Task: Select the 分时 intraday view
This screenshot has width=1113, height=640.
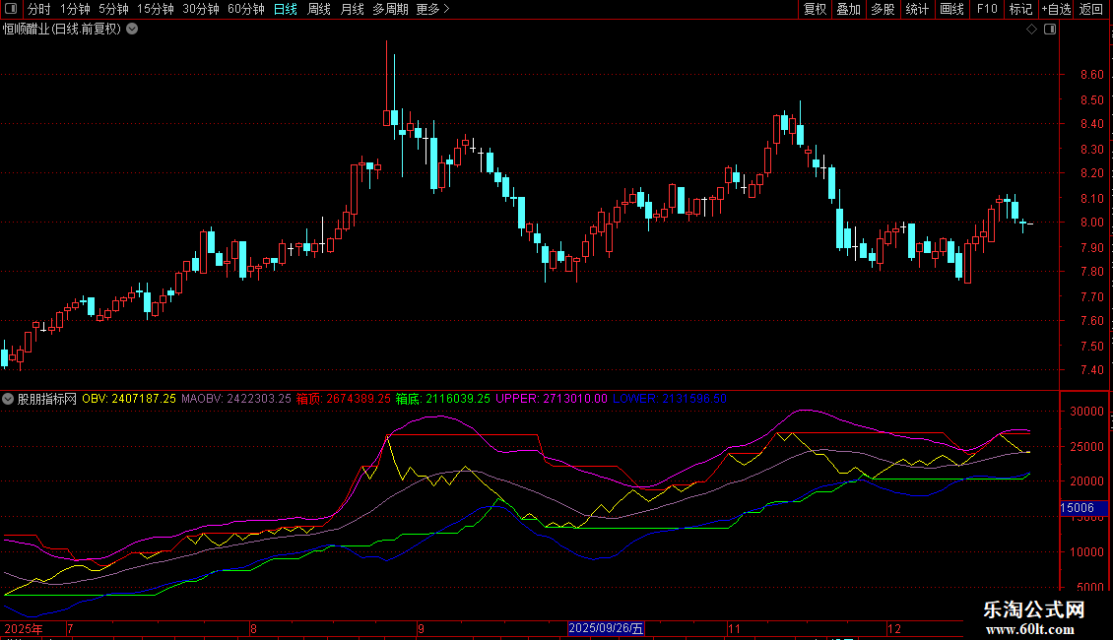Action: pos(38,9)
